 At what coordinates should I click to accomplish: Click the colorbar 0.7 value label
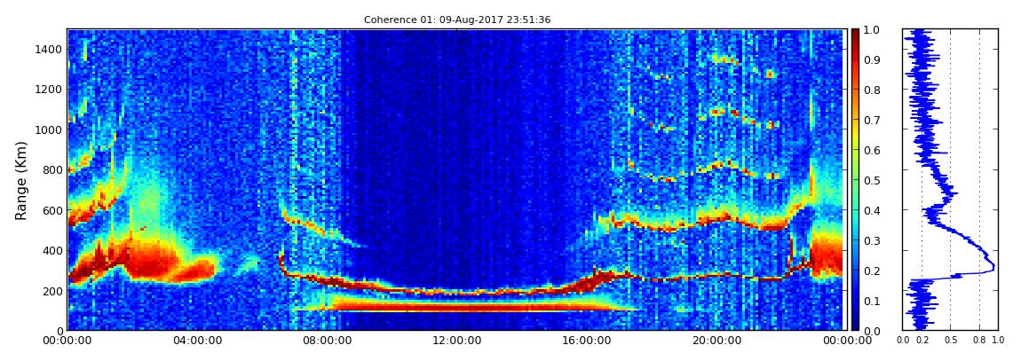874,121
